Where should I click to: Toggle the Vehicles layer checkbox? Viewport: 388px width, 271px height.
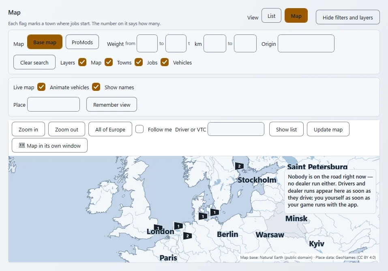165,62
